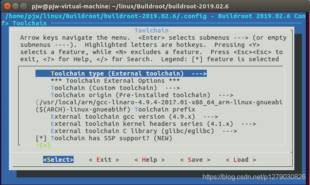
Task: Click the Toolchain External Options comment line
Action: coord(115,81)
